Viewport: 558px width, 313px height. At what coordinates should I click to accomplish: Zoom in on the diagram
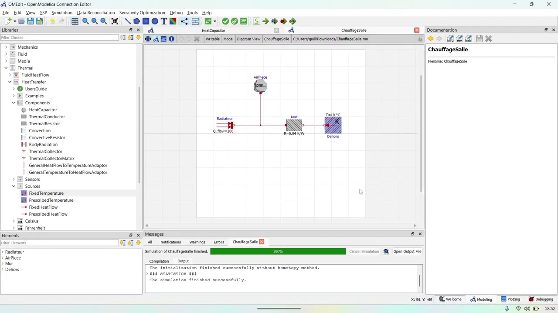[95, 21]
